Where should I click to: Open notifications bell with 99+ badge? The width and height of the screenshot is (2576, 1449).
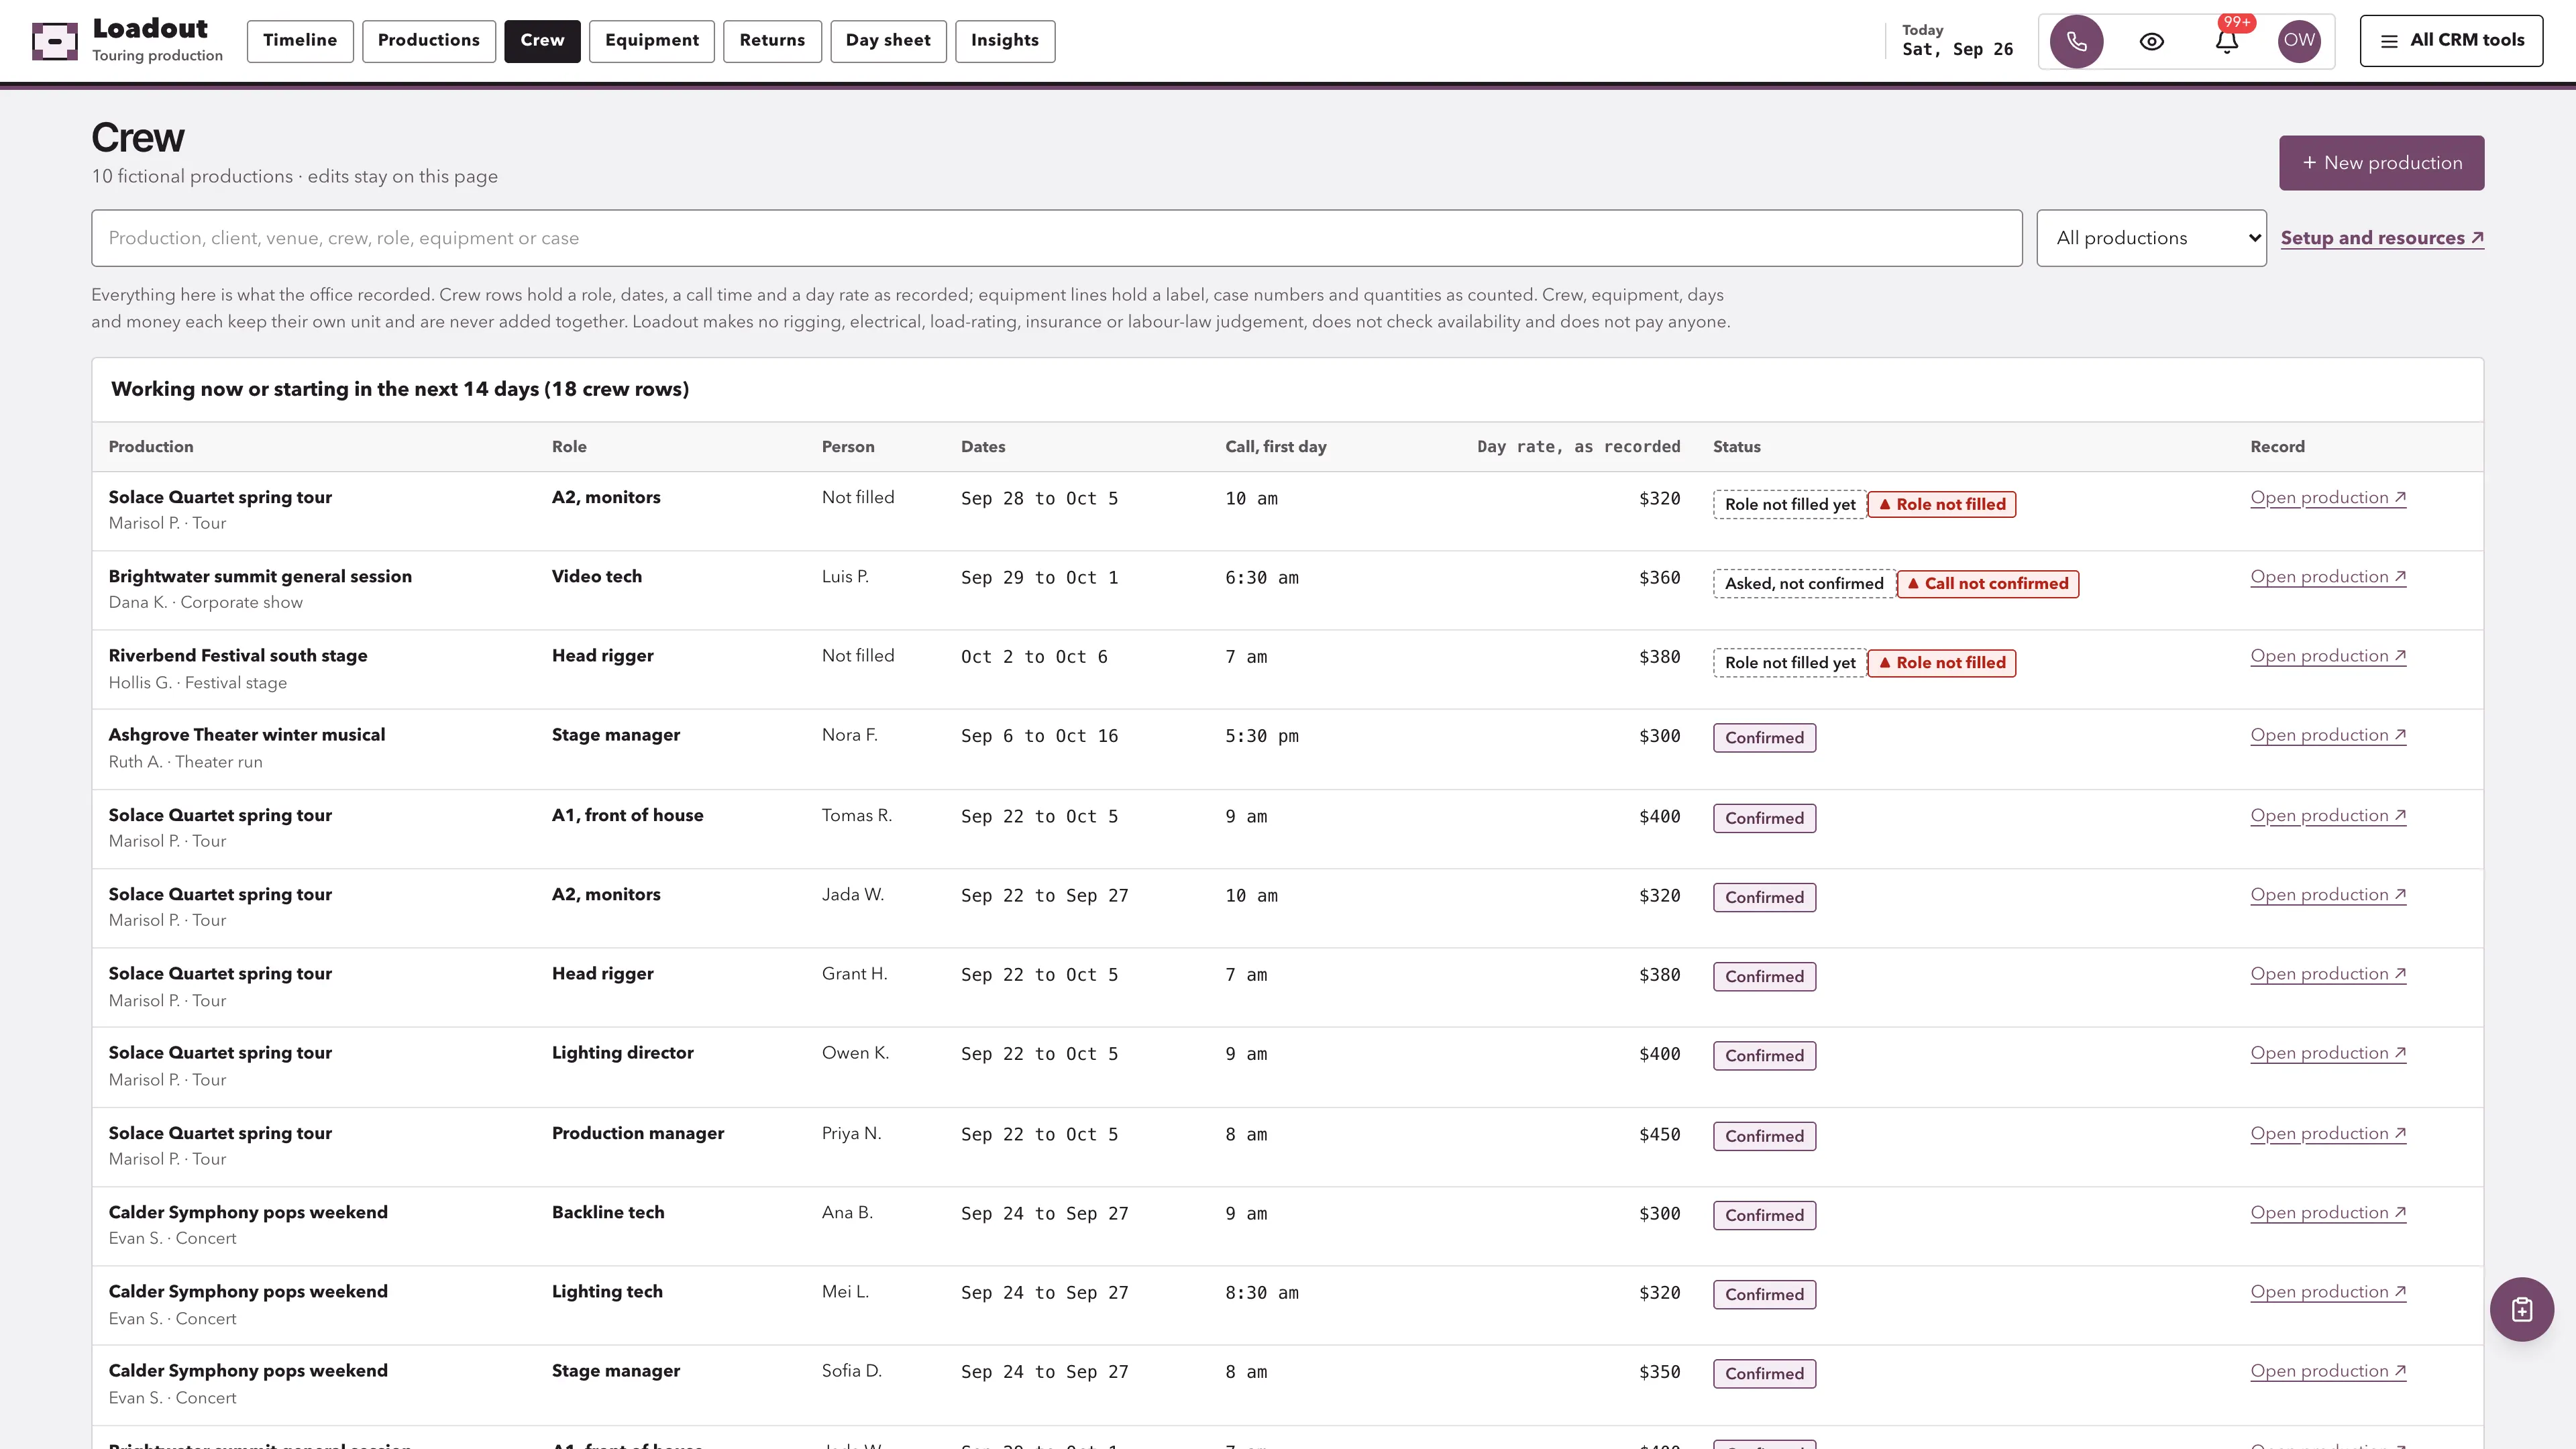click(2227, 41)
